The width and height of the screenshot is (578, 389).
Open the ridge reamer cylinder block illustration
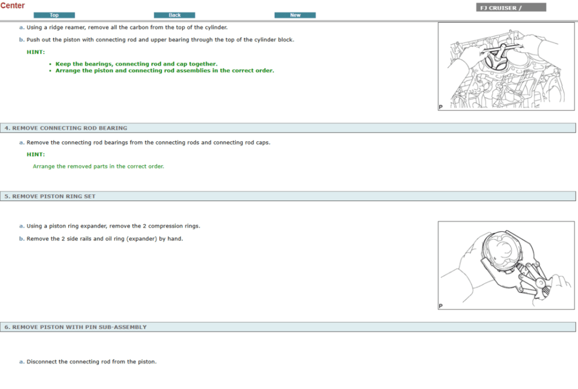(506, 66)
